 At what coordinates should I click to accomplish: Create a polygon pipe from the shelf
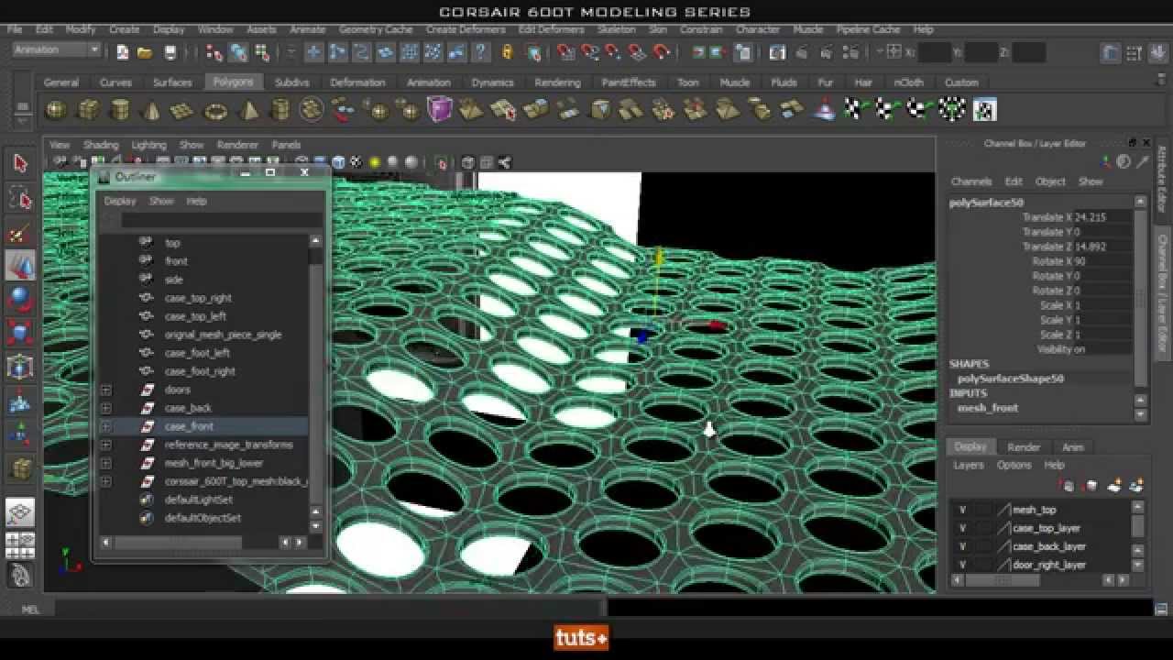click(x=280, y=111)
